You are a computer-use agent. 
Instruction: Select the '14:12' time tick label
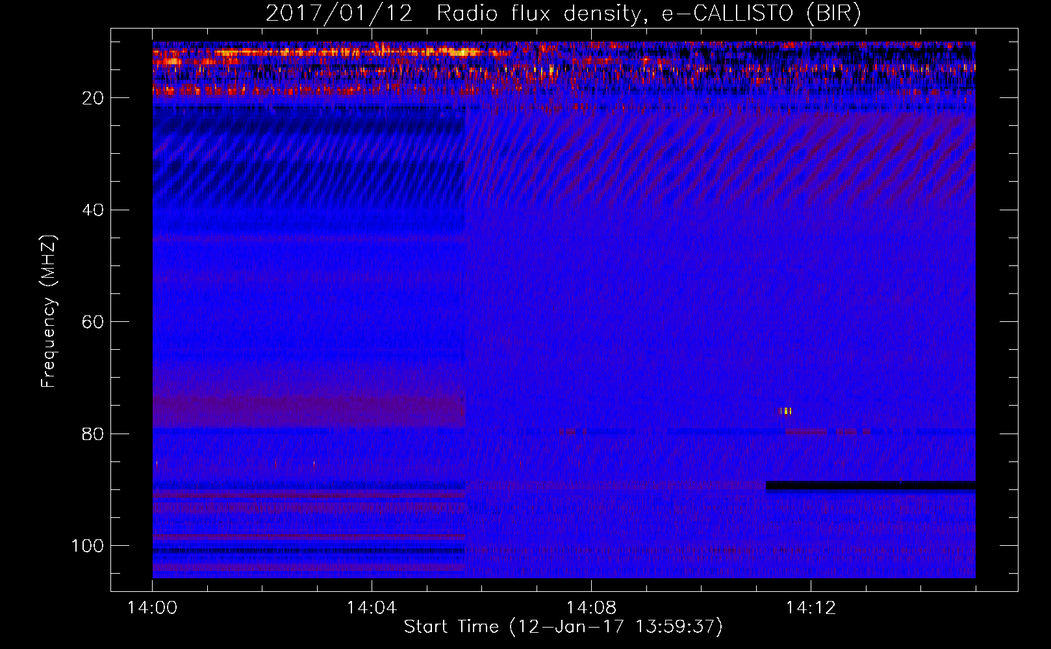(811, 608)
